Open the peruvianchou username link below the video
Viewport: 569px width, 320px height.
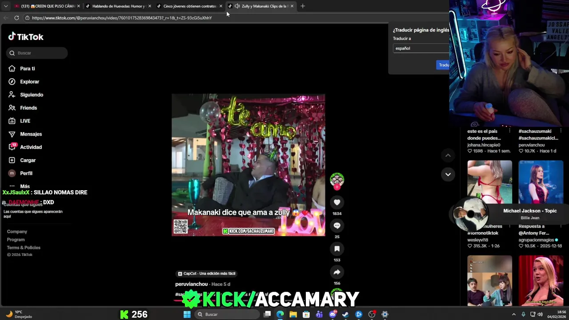192,284
